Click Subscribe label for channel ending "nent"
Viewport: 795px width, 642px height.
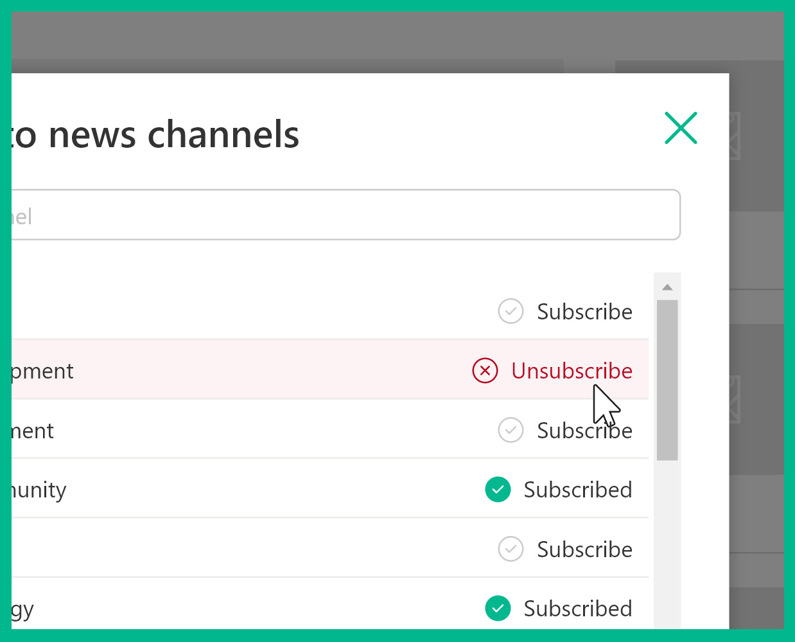pos(584,431)
